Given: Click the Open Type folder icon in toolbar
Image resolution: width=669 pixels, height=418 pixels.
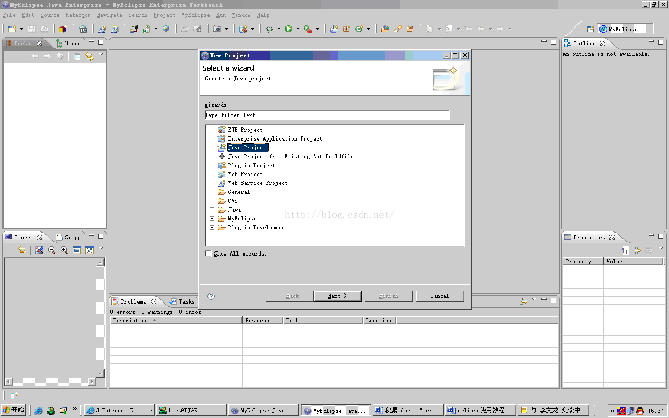Looking at the screenshot, I should 385,29.
